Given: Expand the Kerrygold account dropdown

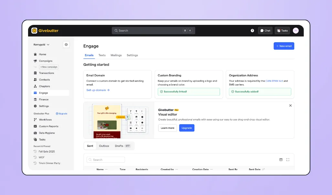Looking at the screenshot, I should 41,45.
